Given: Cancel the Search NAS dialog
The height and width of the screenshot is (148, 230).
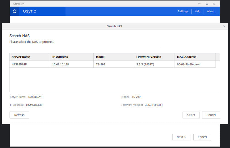Looking at the screenshot, I should pyautogui.click(x=211, y=115).
